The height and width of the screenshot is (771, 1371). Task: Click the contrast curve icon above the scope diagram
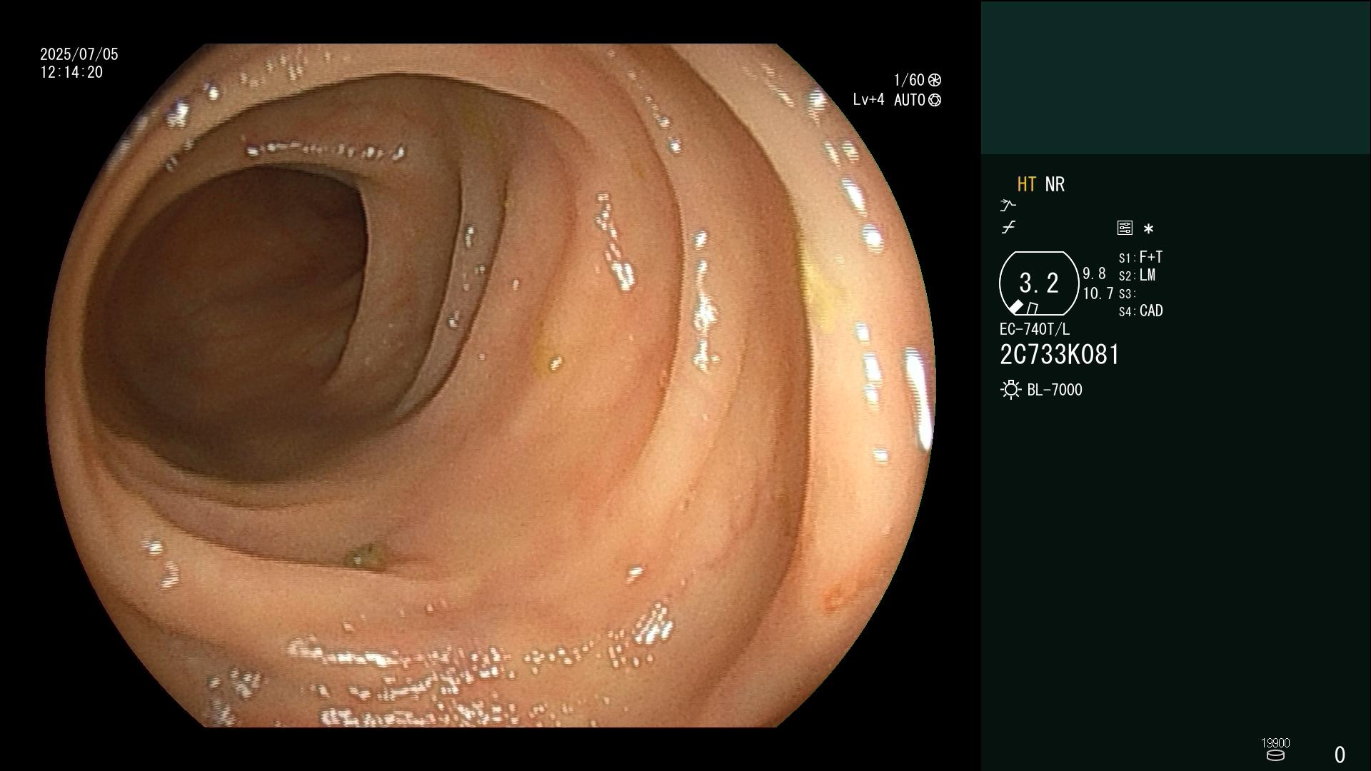tap(1008, 228)
